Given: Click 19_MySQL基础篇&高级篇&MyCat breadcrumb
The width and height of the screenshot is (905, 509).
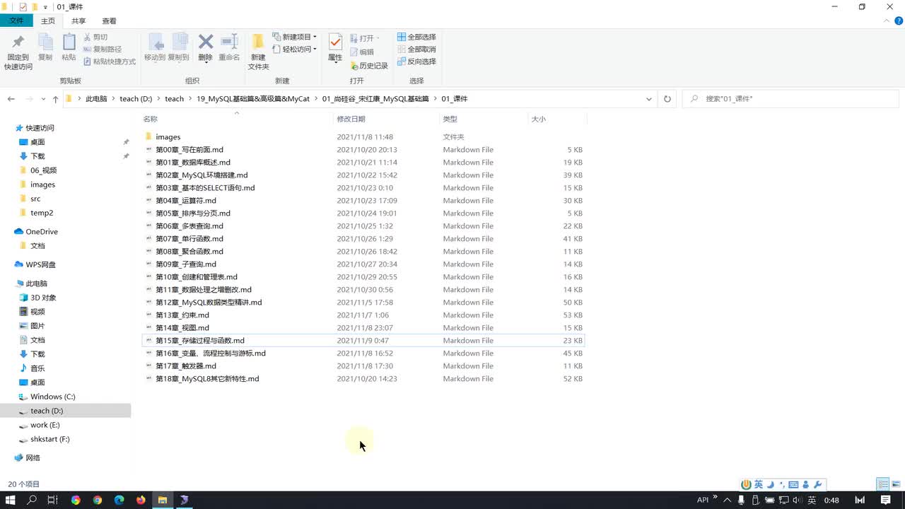Looking at the screenshot, I should 253,99.
